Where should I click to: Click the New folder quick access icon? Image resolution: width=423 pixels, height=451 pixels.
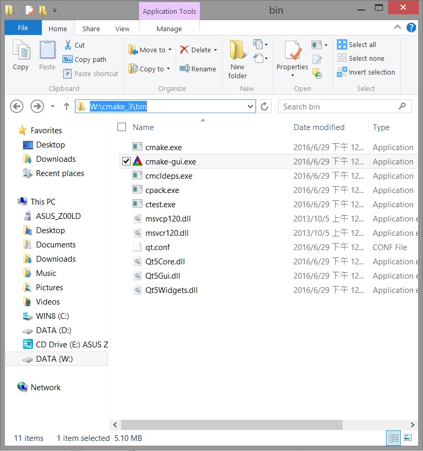pos(43,11)
